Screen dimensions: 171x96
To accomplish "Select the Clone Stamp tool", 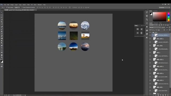I will (x=2, y=31).
